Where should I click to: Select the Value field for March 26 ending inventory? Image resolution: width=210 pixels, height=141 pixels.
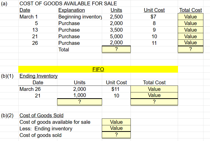tap(154, 89)
